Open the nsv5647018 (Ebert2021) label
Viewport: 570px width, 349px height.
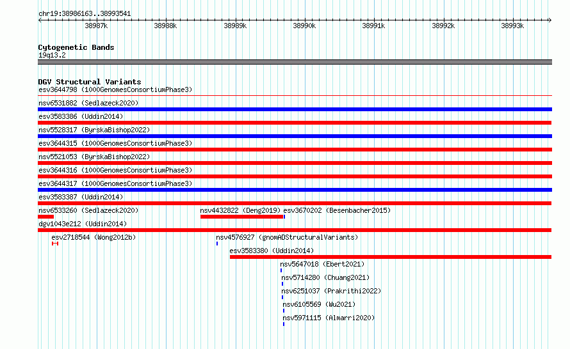pyautogui.click(x=322, y=264)
